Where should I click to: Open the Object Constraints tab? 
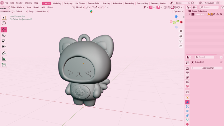point(187,115)
